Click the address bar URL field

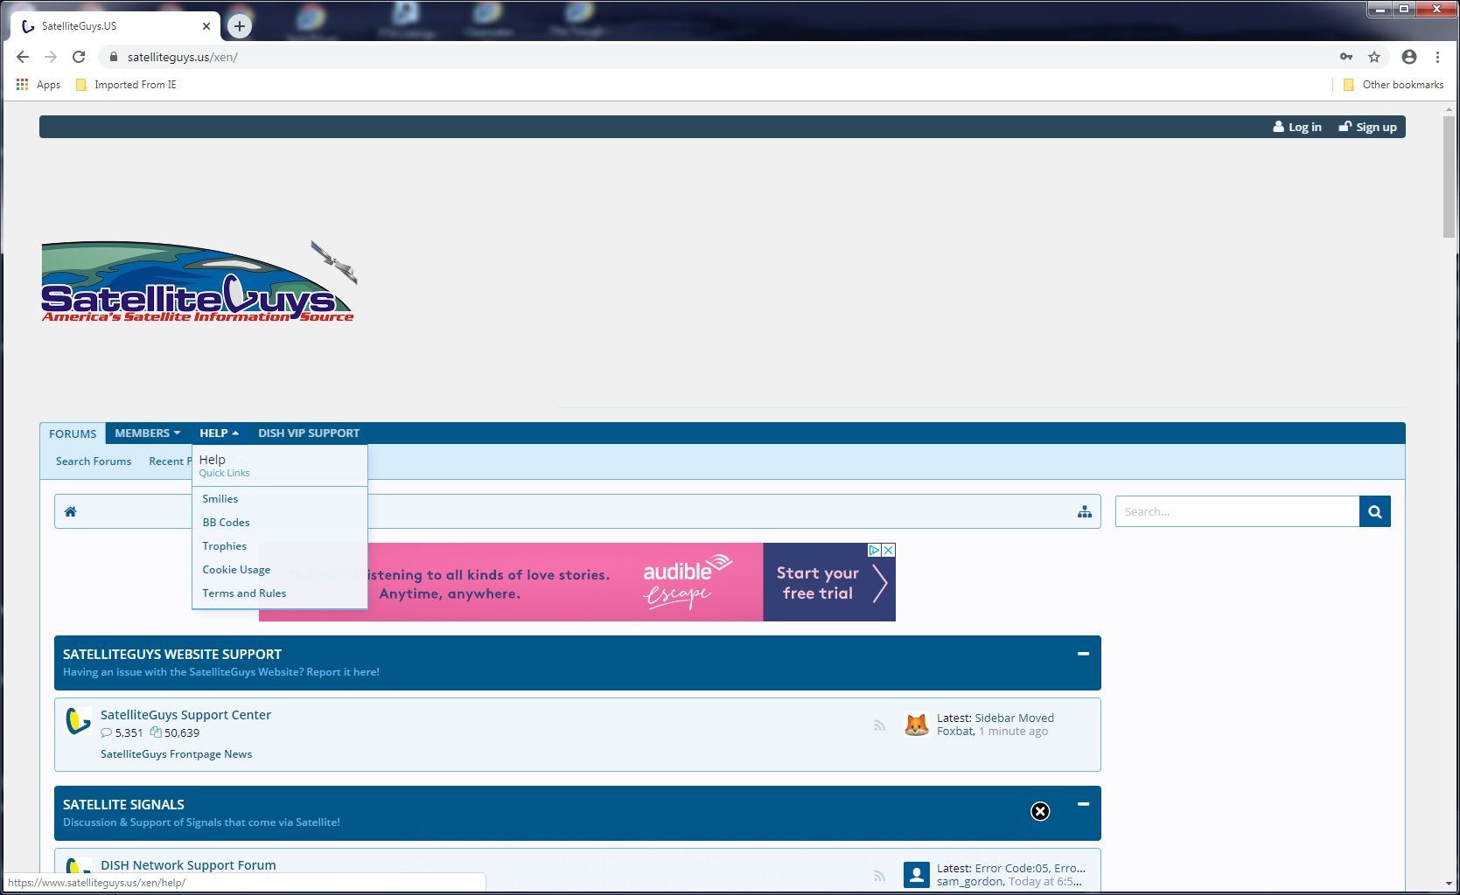pyautogui.click(x=717, y=57)
